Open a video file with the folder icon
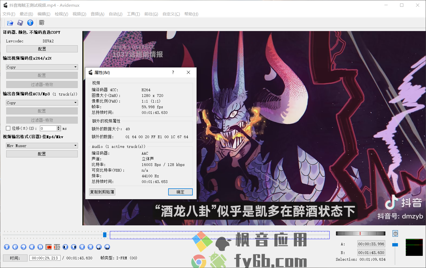Viewport: 426px width, 268px height. click(10, 23)
